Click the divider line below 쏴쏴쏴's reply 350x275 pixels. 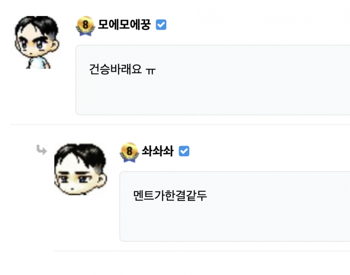pyautogui.click(x=201, y=251)
